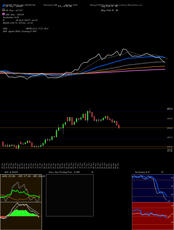Viewport: 174px width, 230px height.
Task: Click the white 50 Day legend swatch
Action: pos(3,10)
